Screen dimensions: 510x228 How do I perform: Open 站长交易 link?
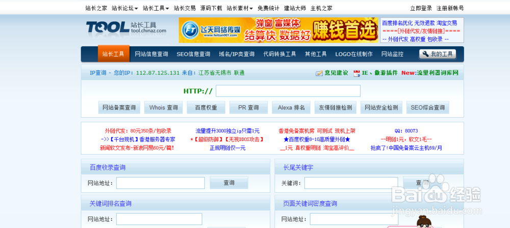(185, 9)
